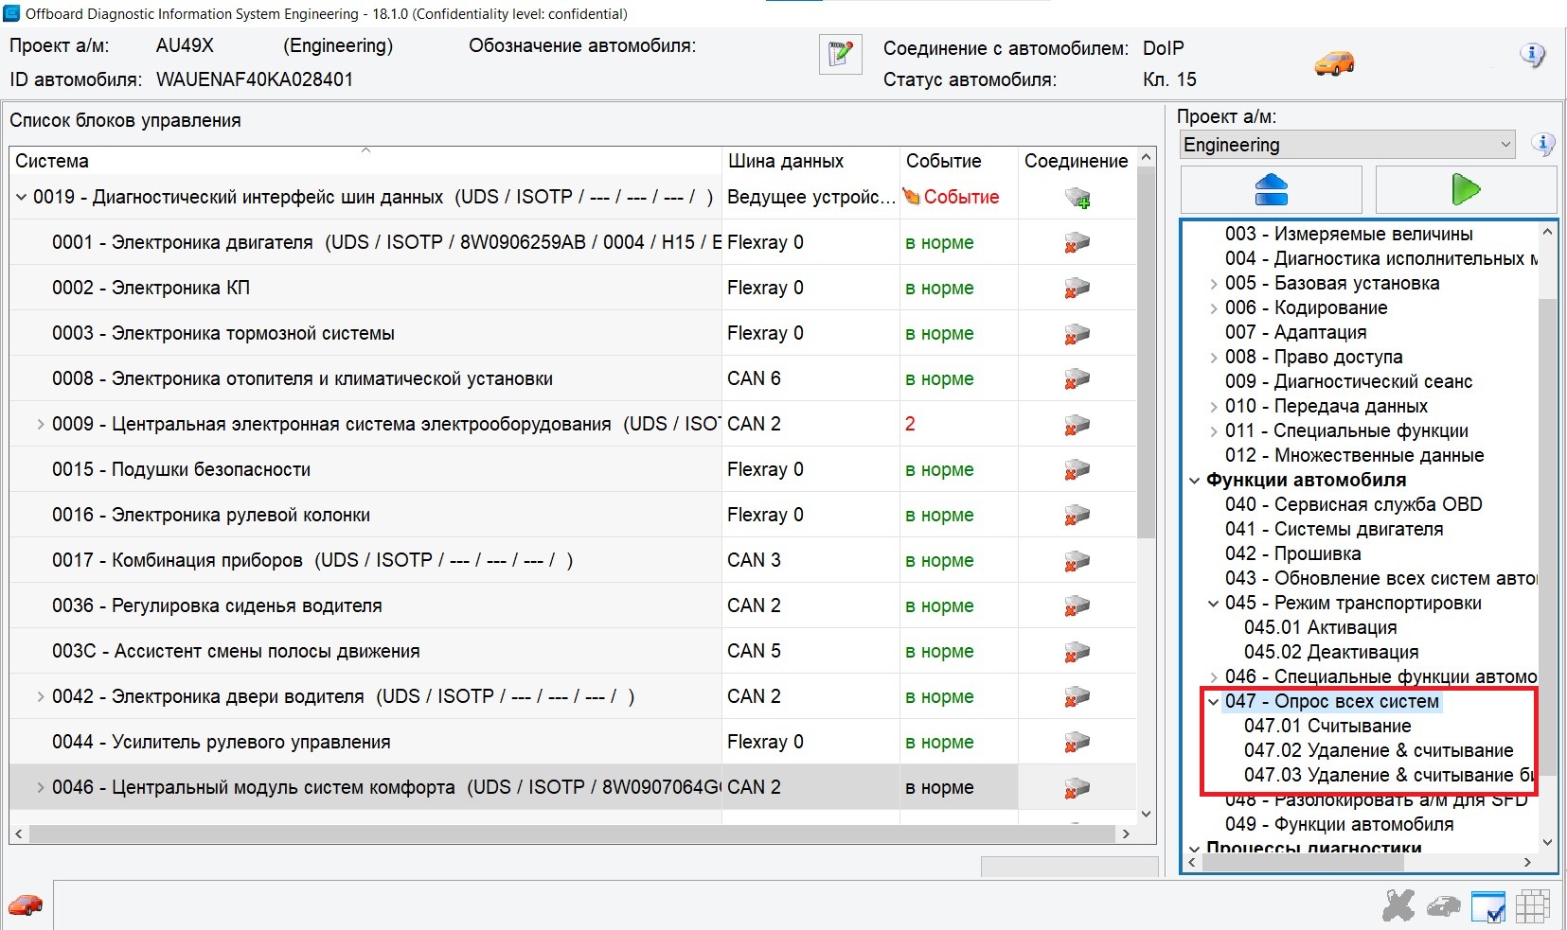
Task: Click connection icon for 0001 engine electronics
Action: (1077, 243)
